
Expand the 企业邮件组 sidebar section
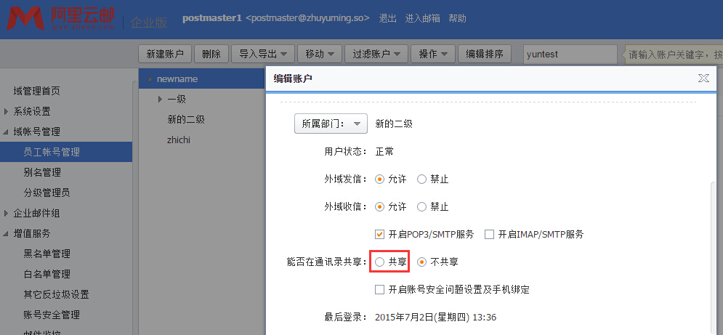click(7, 213)
